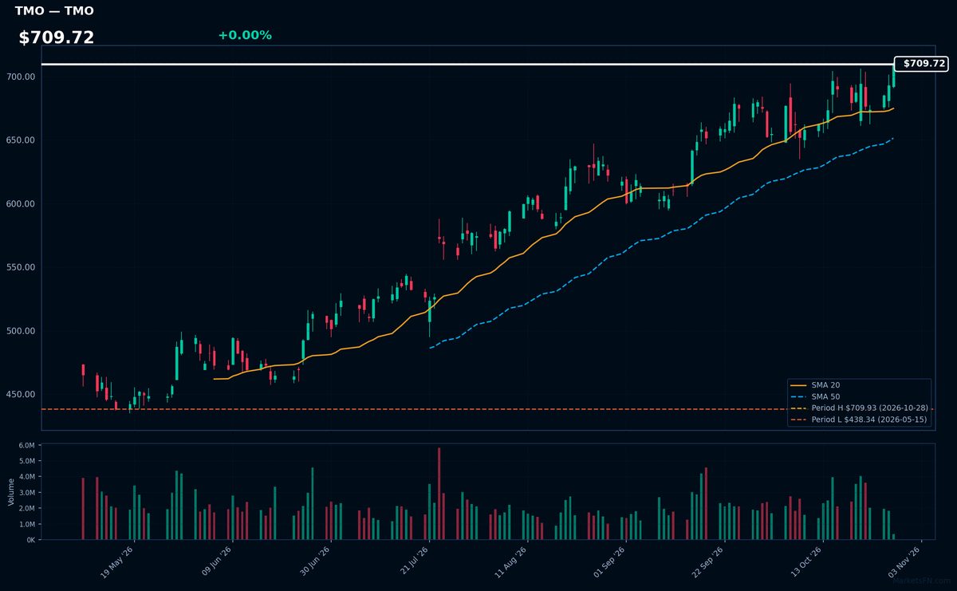Click the 03 Nov '26 date label

click(905, 562)
